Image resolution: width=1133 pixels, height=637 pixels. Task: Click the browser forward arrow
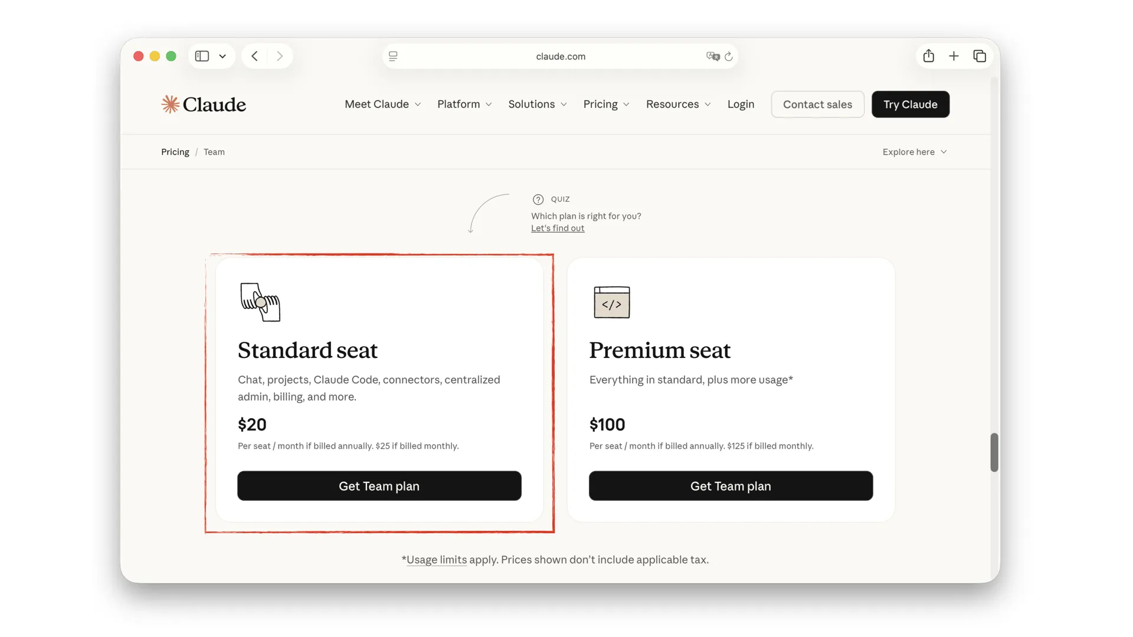click(x=280, y=56)
